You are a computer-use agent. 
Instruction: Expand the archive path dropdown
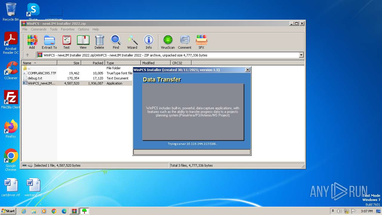coord(301,55)
